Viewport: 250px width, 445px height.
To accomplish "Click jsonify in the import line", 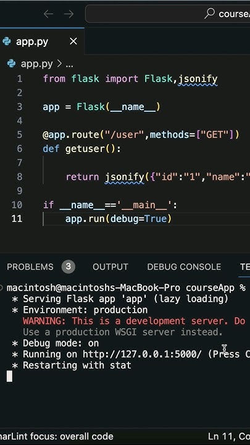I will point(198,79).
